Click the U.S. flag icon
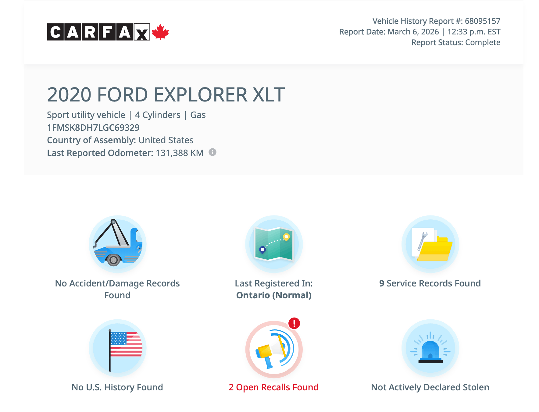Viewport: 539px width, 412px height. 117,348
